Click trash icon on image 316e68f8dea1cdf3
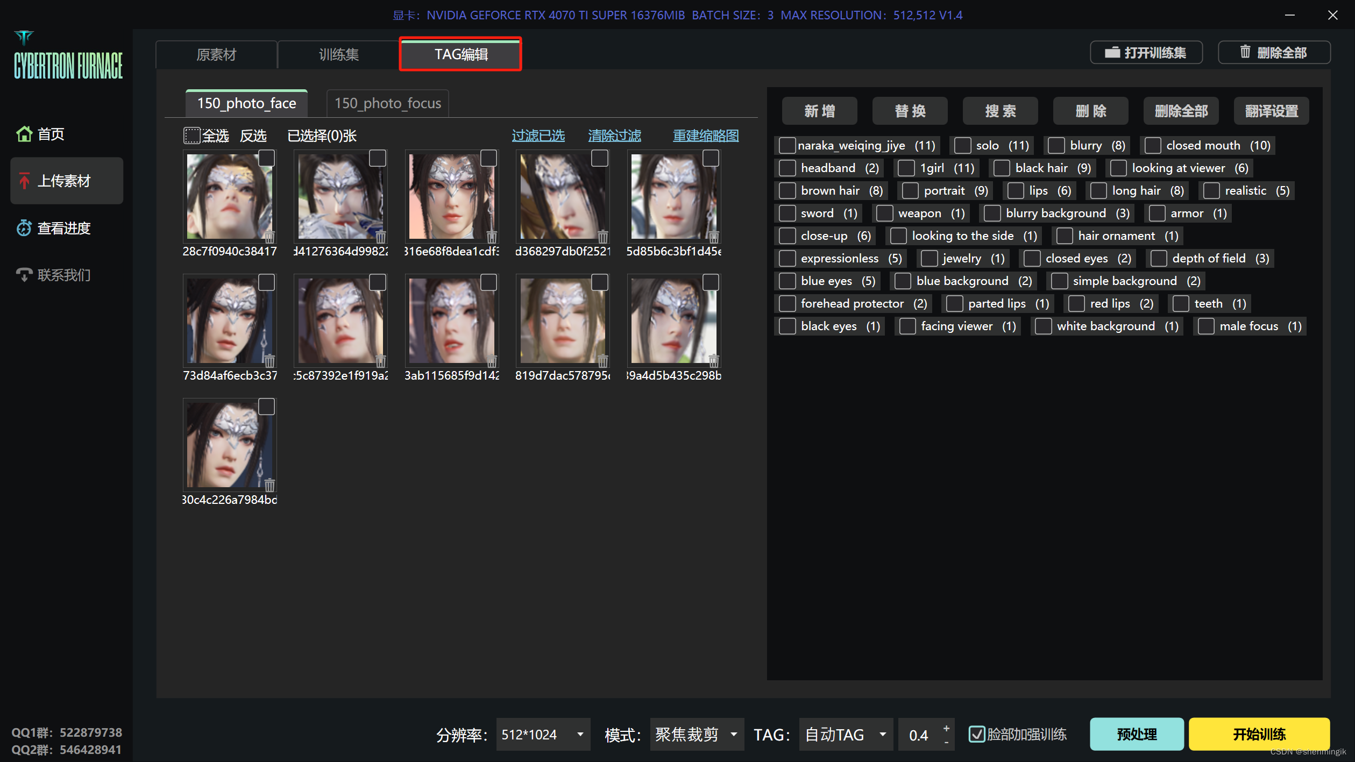1355x762 pixels. 492,237
